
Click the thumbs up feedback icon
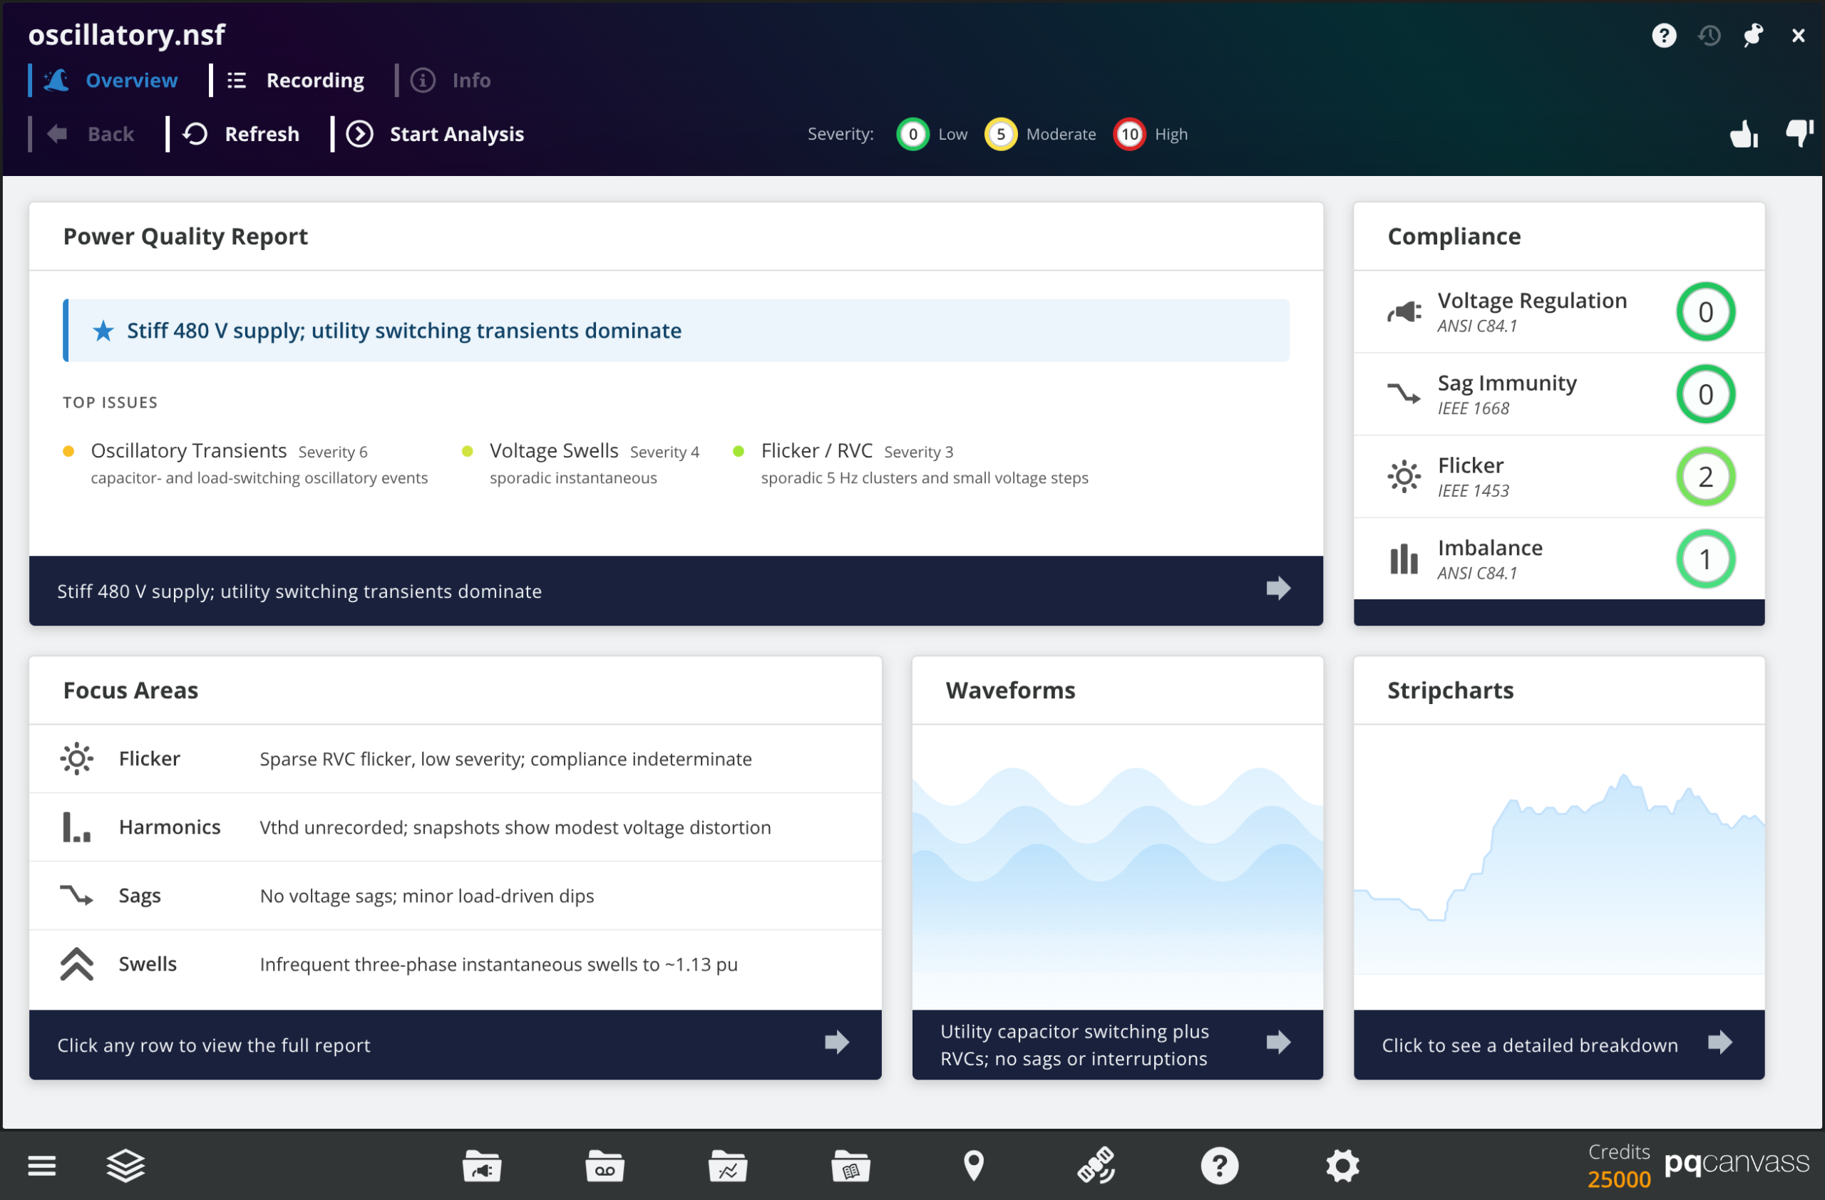1743,134
